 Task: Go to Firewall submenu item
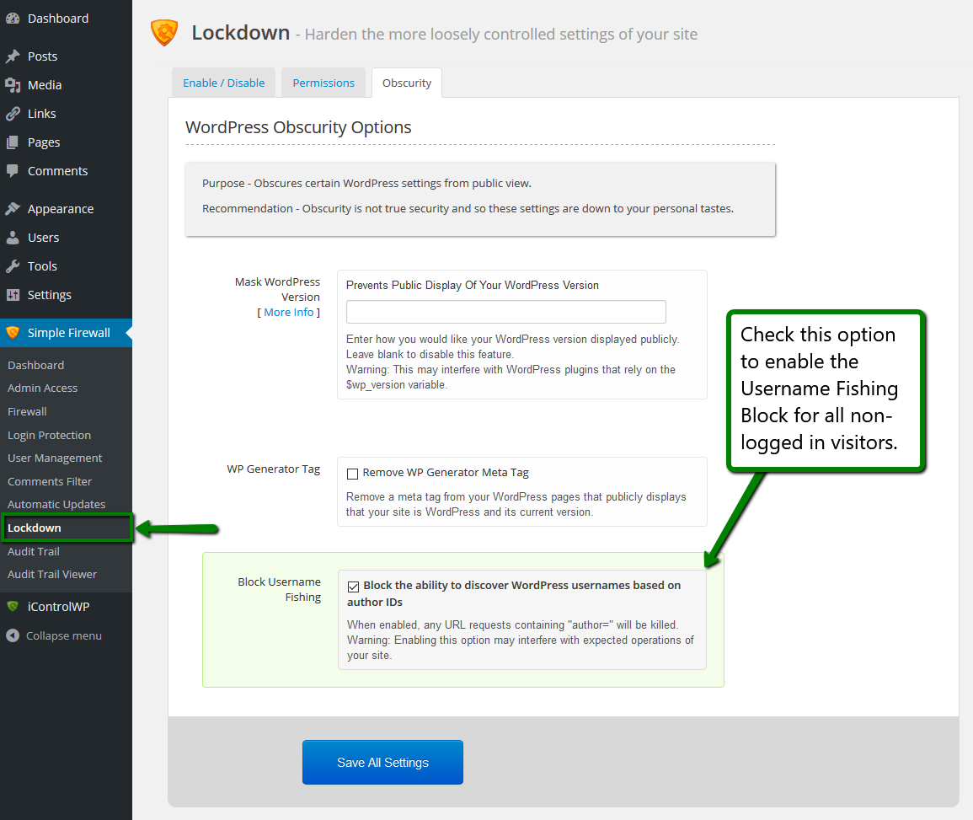pos(27,411)
